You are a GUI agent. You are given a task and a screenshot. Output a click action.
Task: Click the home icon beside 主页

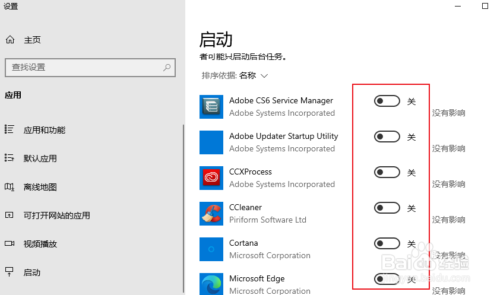point(10,40)
